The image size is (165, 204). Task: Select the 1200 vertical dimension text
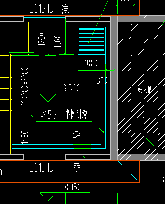(x=42, y=39)
